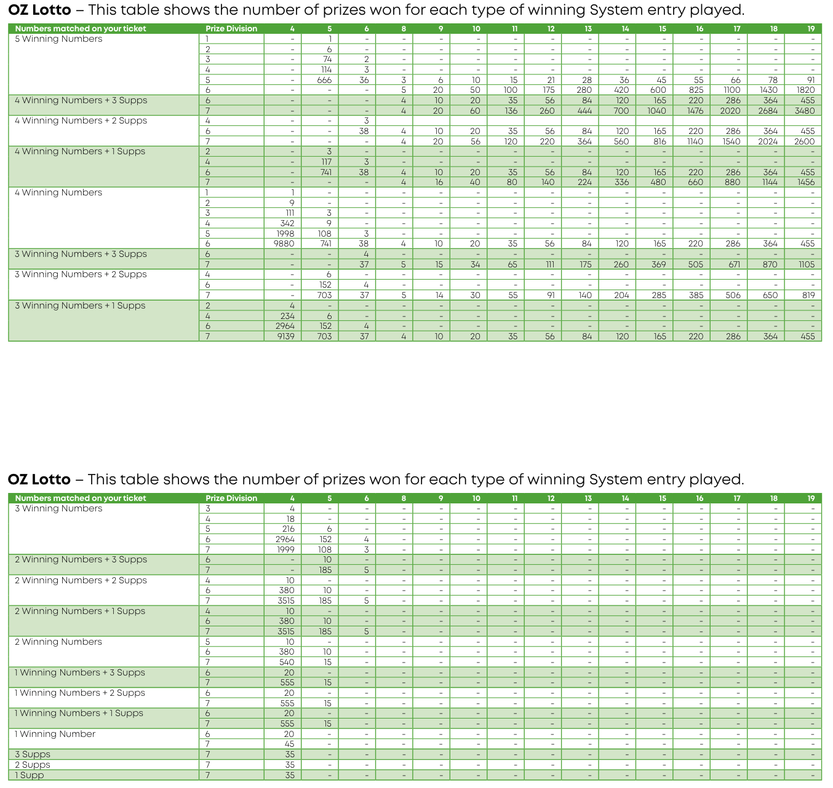Click the value 870 under column 18
The image size is (833, 788).
(770, 264)
